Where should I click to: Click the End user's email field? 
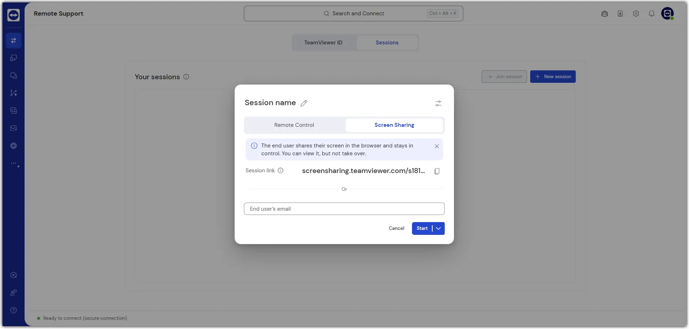click(x=344, y=209)
